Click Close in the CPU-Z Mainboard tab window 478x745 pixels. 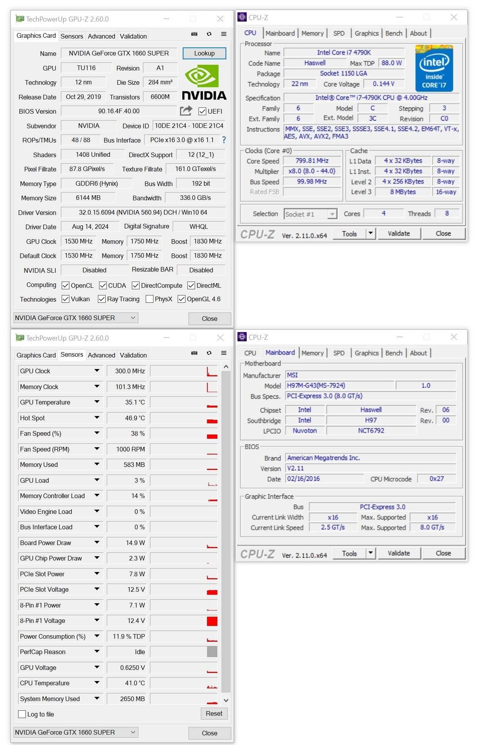443,553
